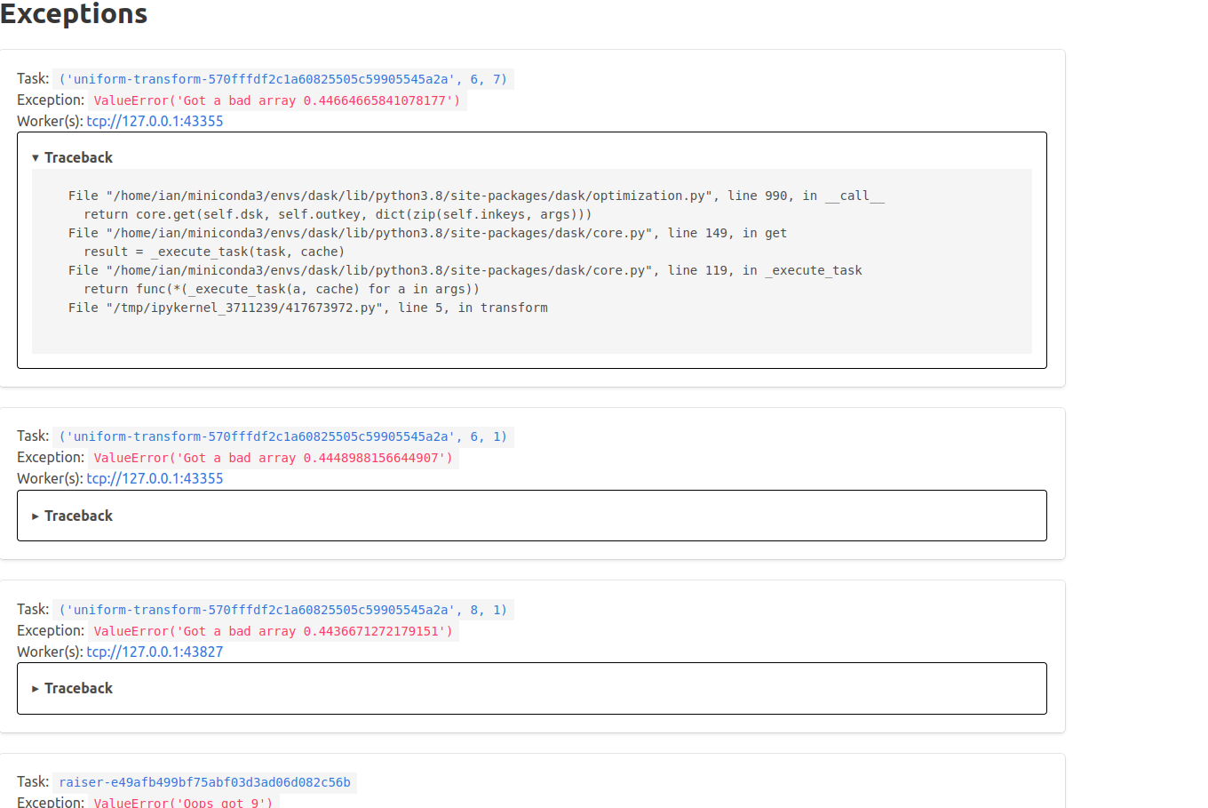Open worker link tcp://127.0.0.1:43827
The height and width of the screenshot is (808, 1208).
click(155, 652)
